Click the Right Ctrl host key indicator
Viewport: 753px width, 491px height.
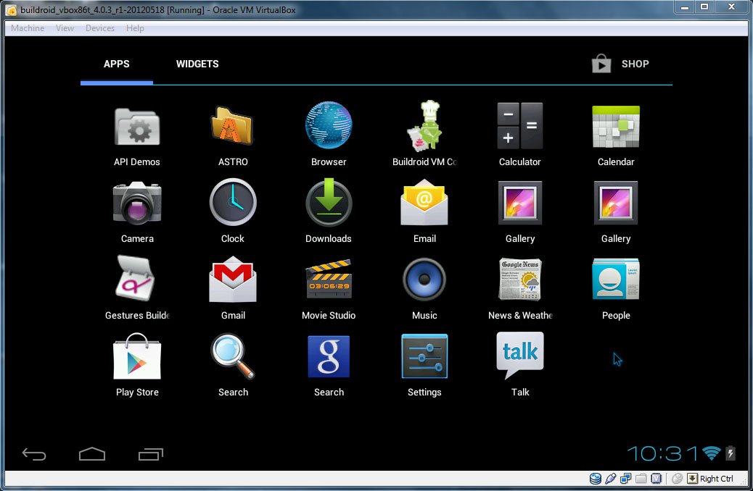coord(711,479)
